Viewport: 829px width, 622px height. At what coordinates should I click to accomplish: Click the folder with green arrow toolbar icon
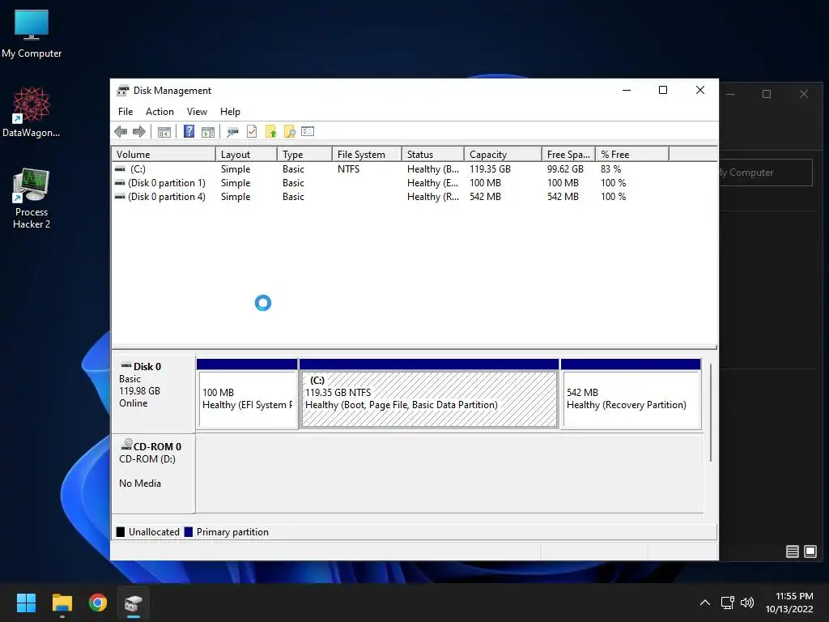(270, 132)
